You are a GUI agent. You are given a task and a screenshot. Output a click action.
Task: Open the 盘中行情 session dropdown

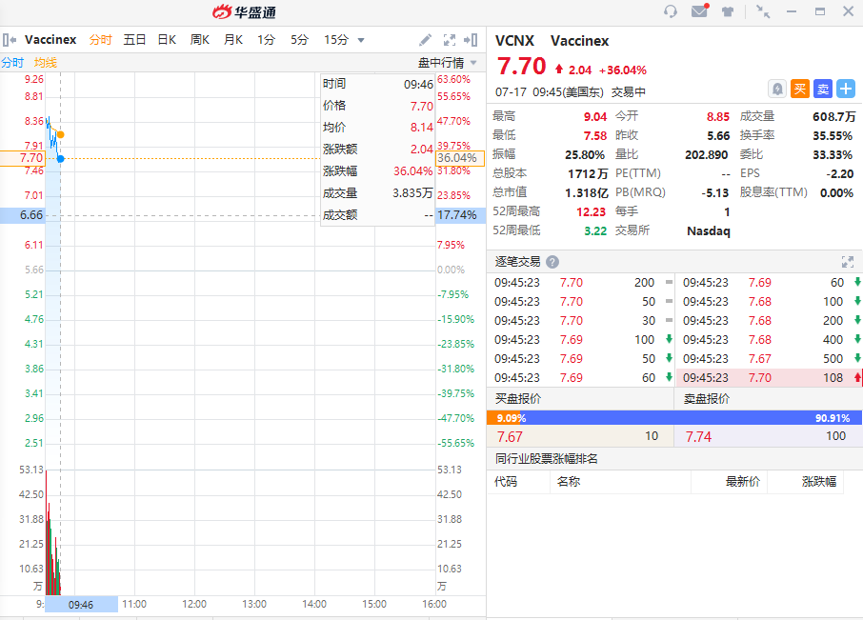(448, 63)
